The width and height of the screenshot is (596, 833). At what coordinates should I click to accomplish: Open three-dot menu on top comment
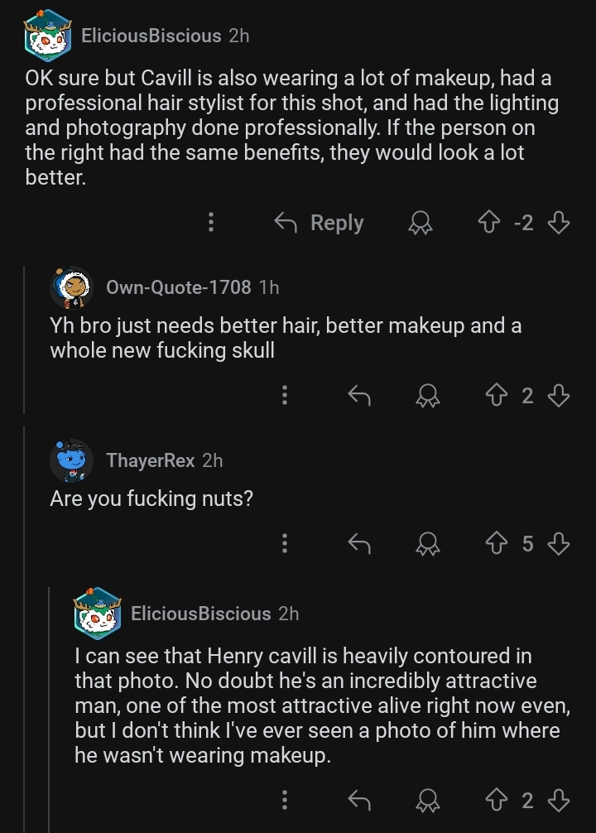click(x=211, y=222)
